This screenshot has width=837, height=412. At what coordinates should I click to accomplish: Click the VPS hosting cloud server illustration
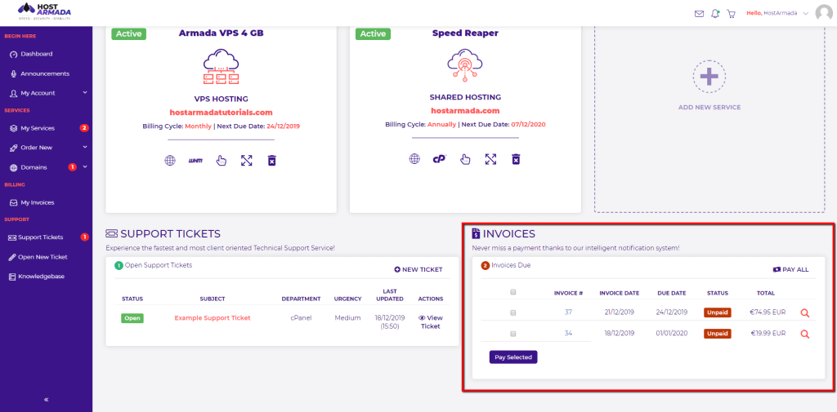pyautogui.click(x=221, y=66)
